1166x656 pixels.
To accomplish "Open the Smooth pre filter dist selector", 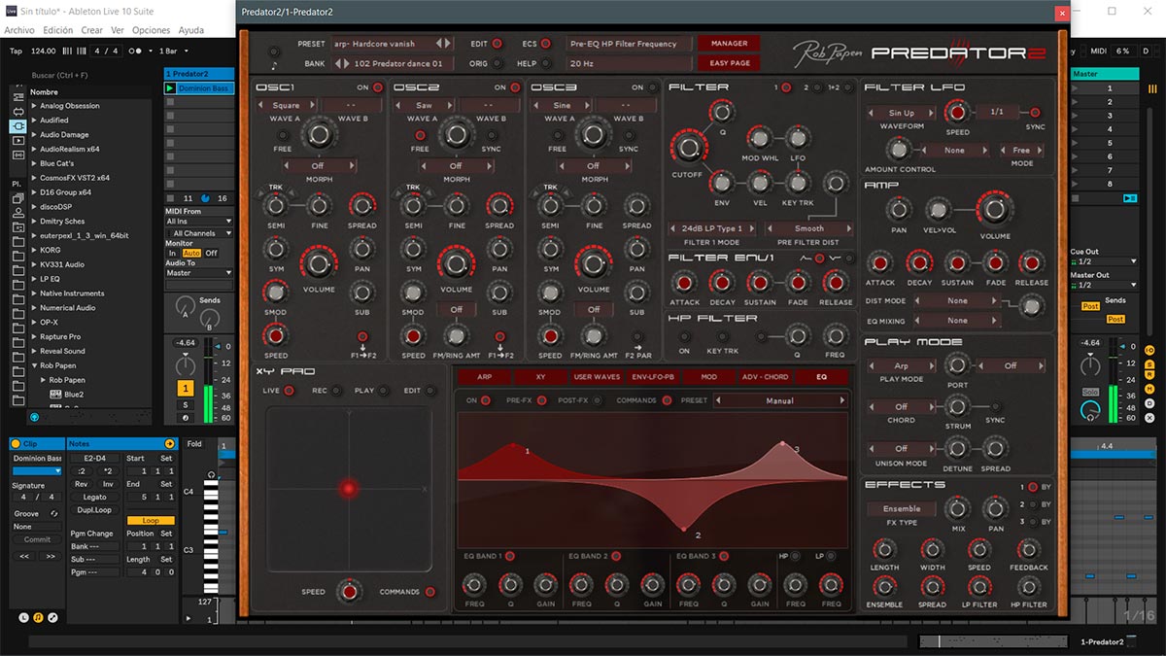I will point(808,228).
